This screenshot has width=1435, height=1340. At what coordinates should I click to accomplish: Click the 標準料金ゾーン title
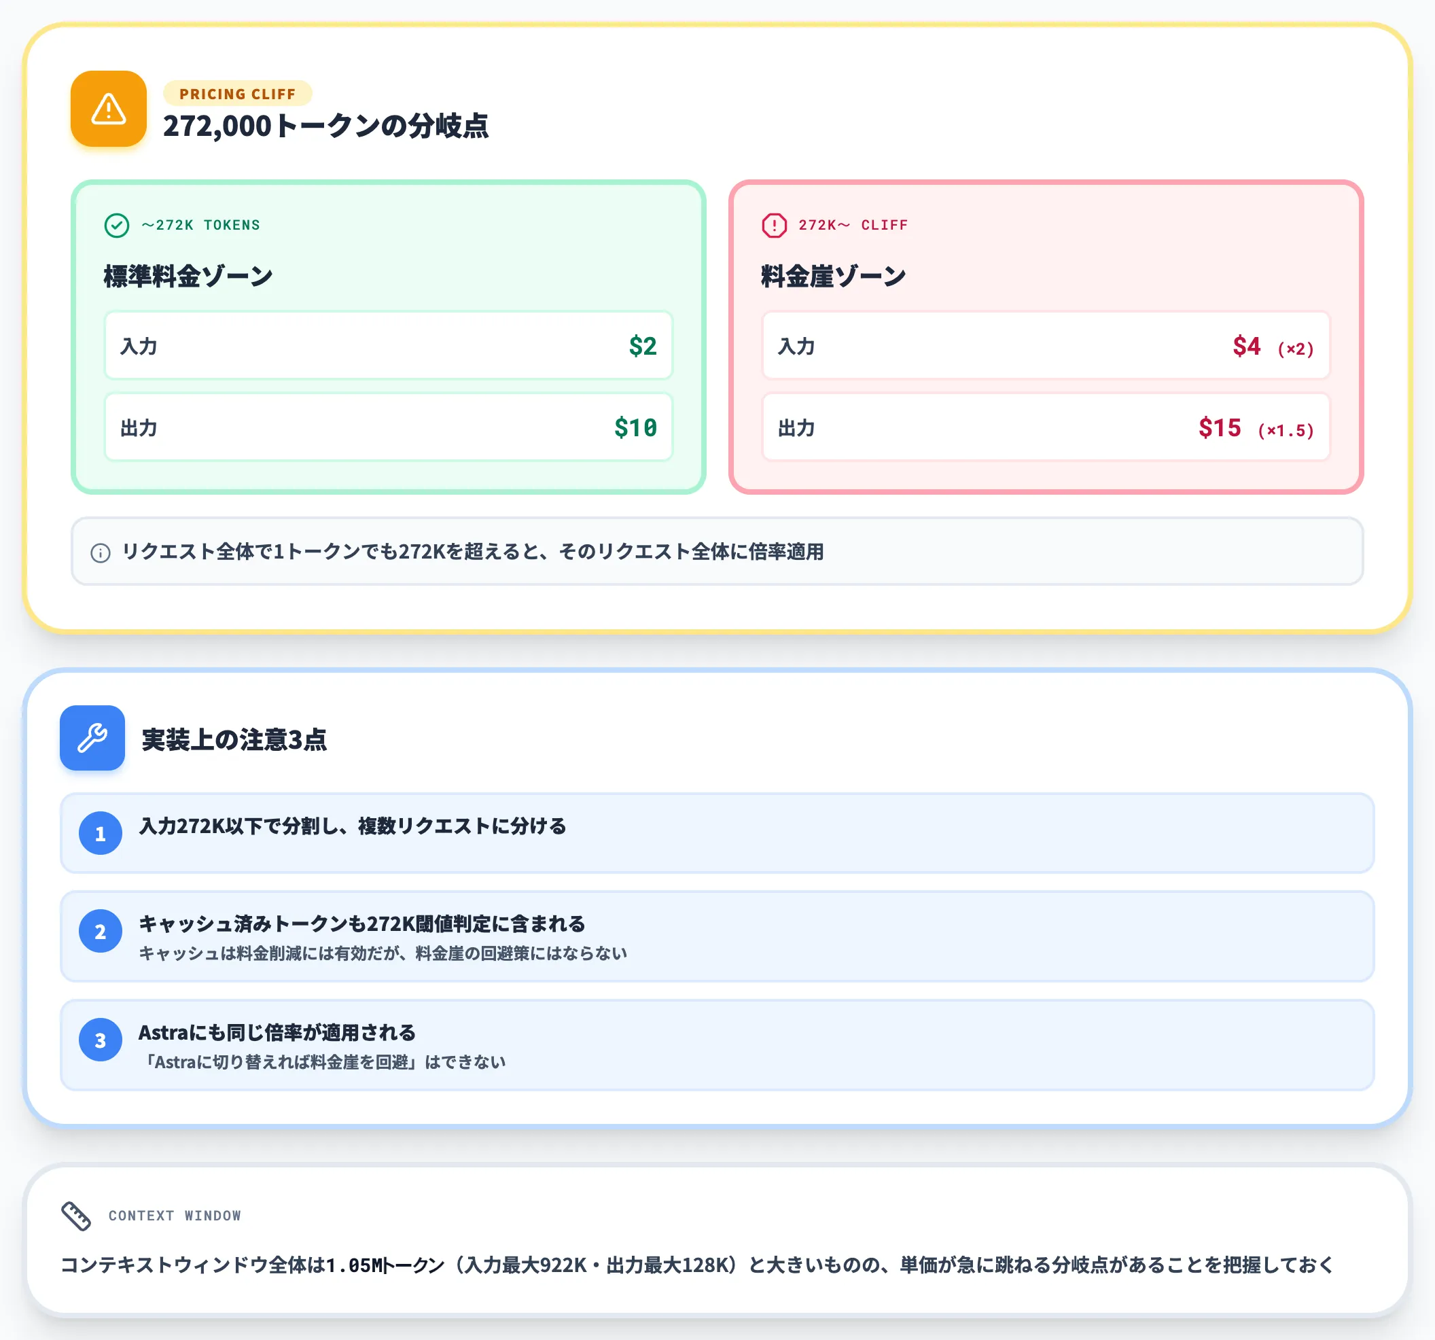tap(188, 276)
